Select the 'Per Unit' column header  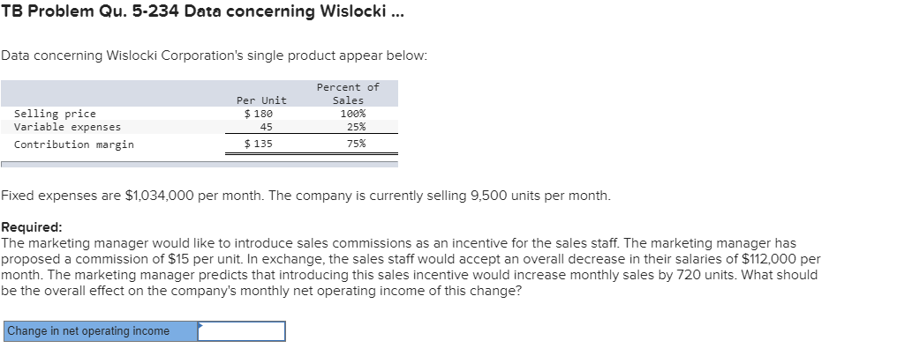(261, 100)
